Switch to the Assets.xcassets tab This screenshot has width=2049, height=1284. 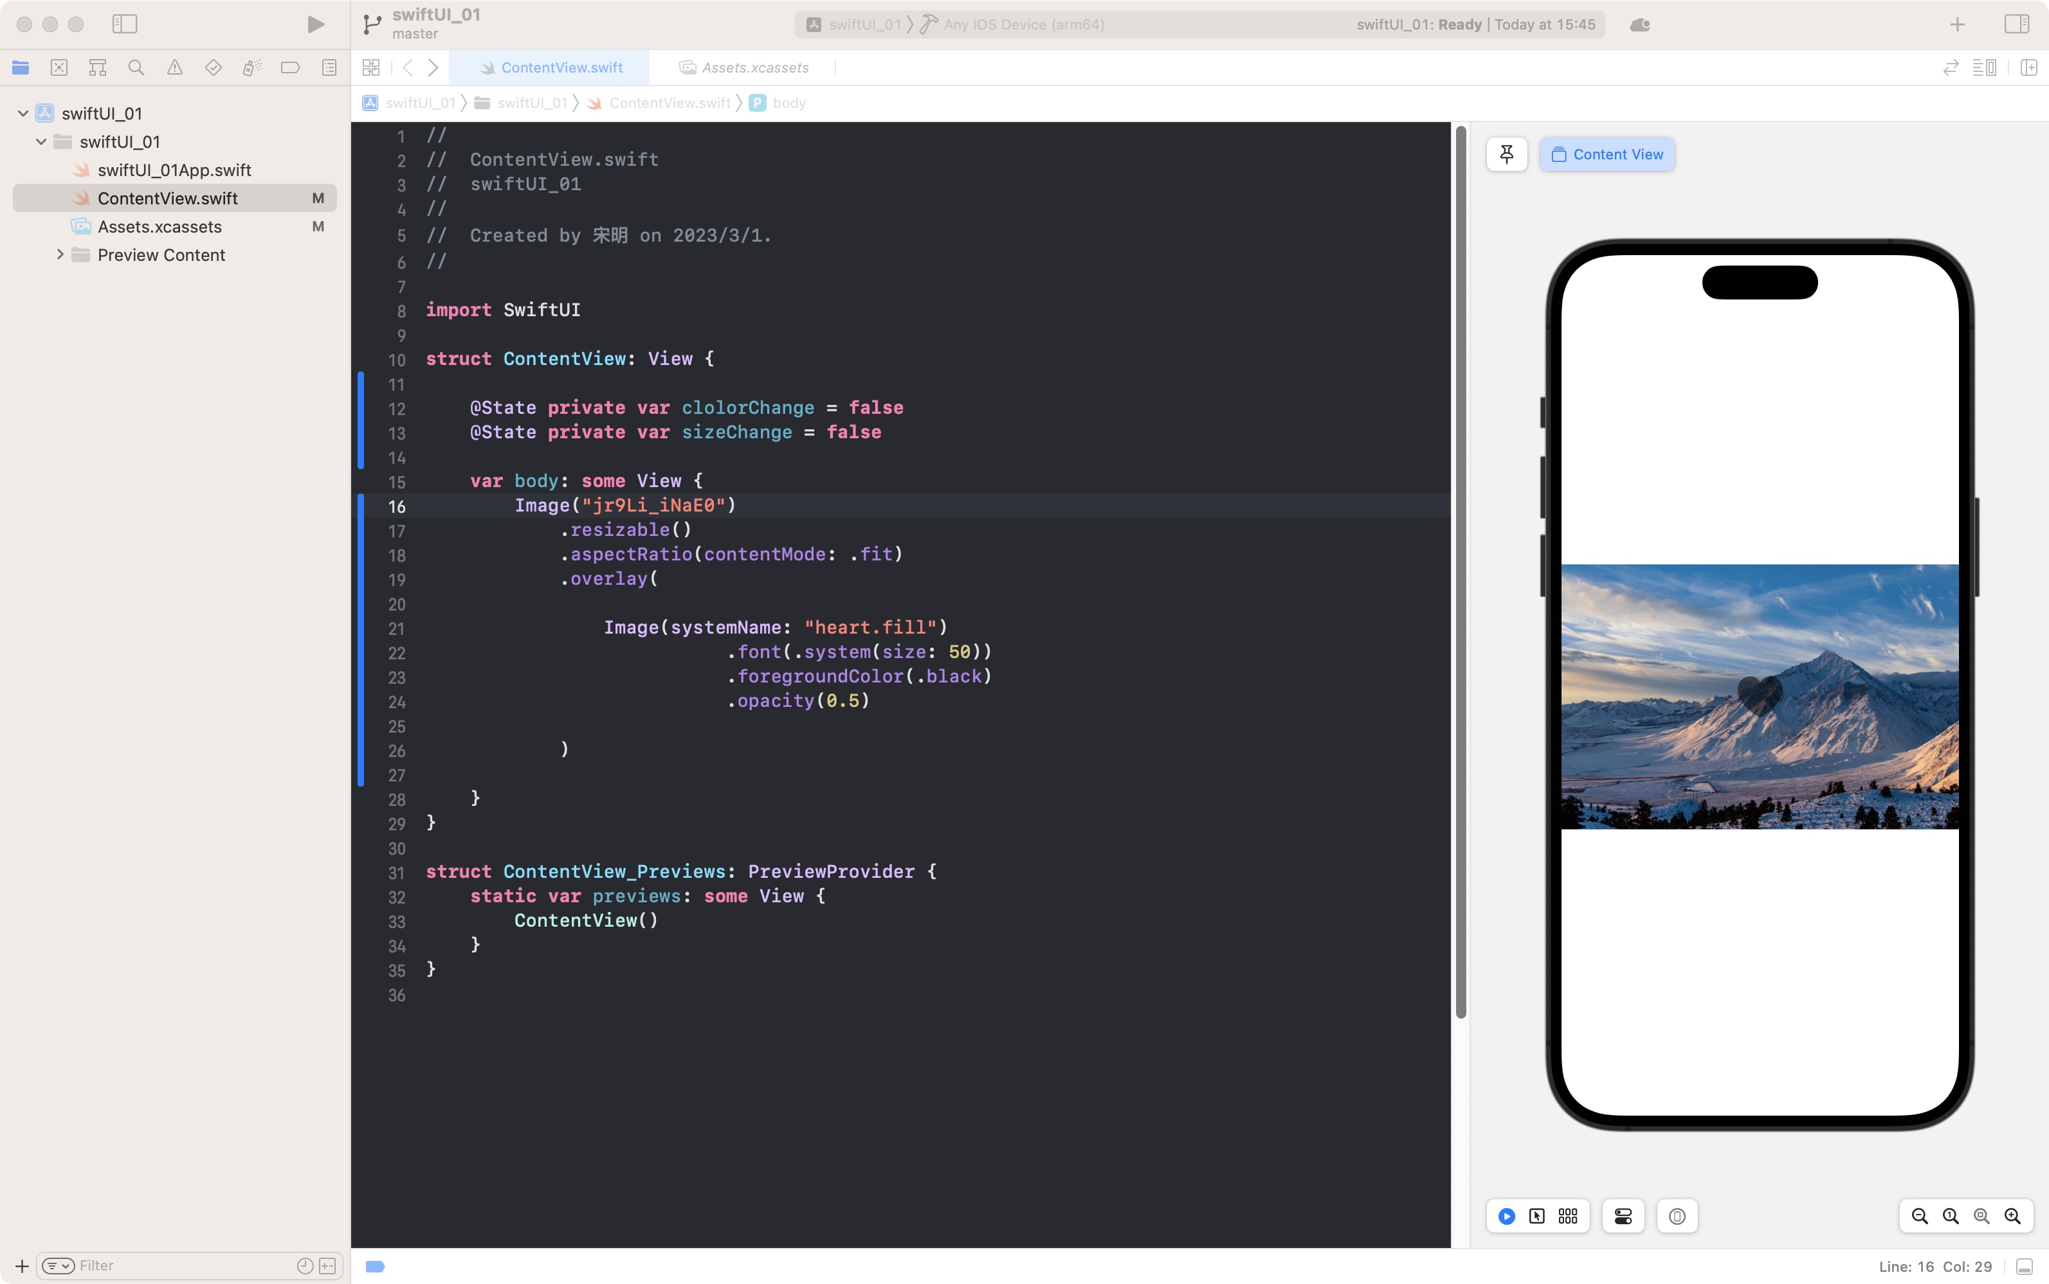[743, 67]
